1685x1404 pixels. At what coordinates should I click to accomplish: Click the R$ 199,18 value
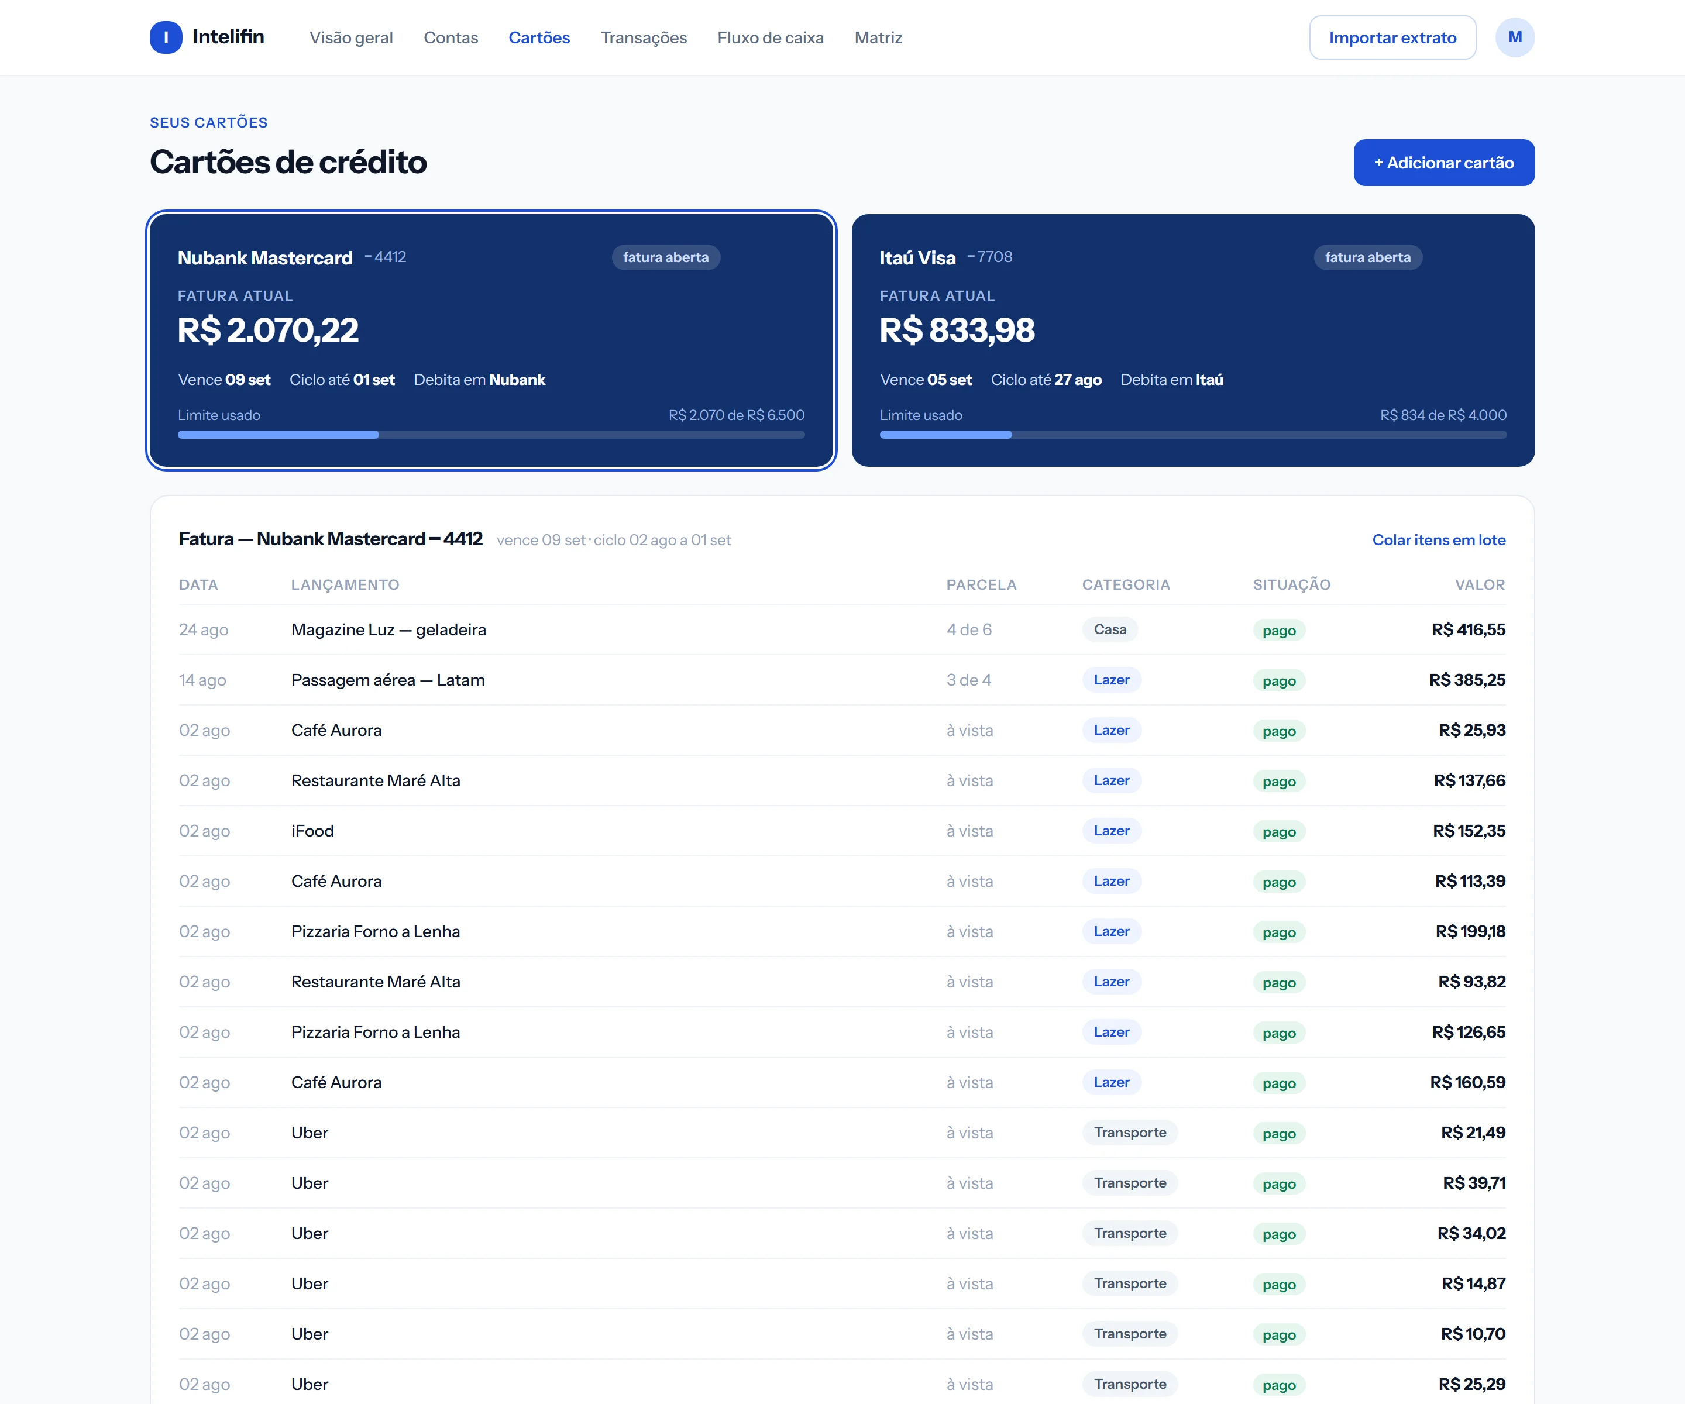(1470, 931)
